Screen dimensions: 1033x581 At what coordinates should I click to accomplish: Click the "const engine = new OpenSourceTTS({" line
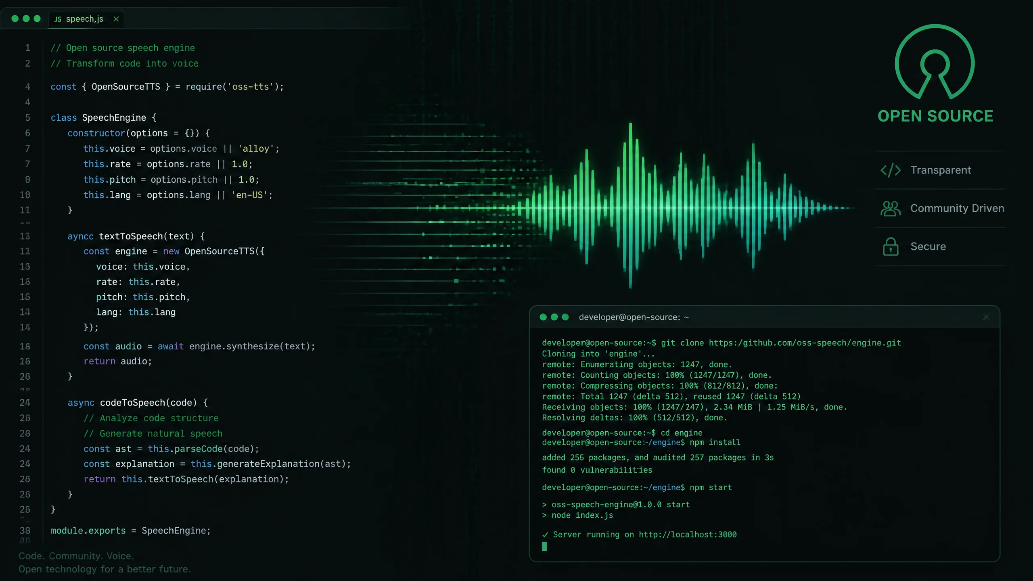[x=174, y=251]
